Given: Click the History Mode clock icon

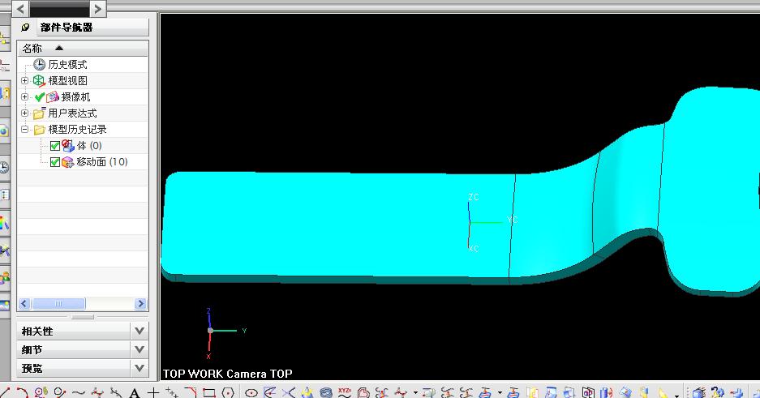Looking at the screenshot, I should (39, 64).
